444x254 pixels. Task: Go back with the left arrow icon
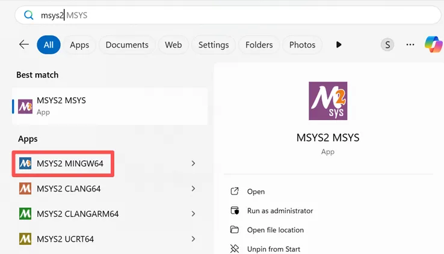point(24,44)
